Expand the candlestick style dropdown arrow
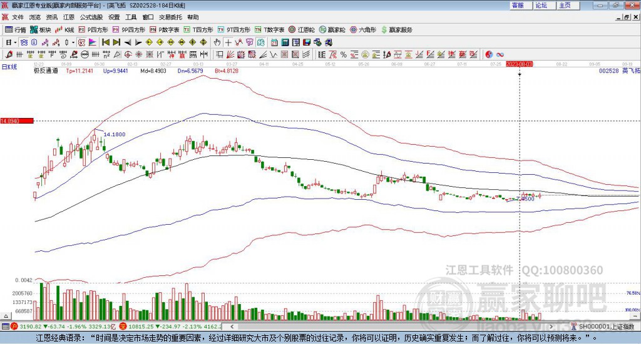The image size is (641, 344). [73, 42]
